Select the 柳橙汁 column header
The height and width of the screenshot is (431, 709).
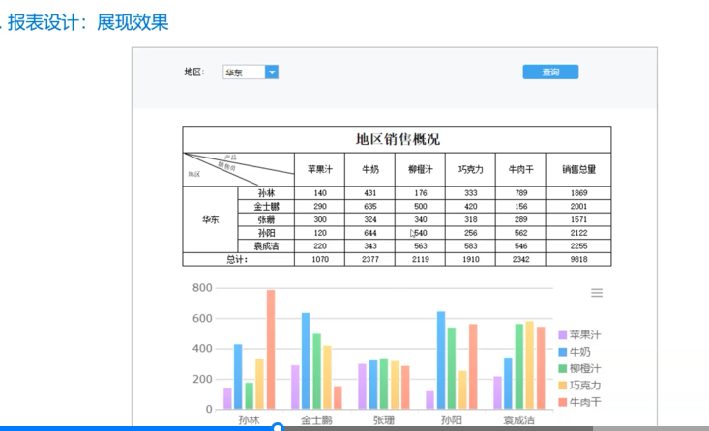tap(420, 169)
